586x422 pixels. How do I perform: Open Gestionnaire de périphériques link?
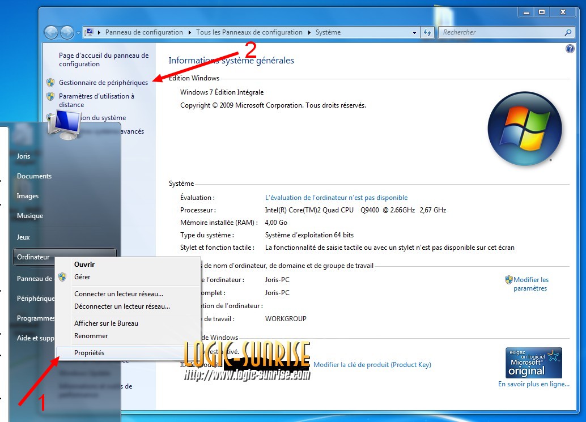pyautogui.click(x=103, y=83)
